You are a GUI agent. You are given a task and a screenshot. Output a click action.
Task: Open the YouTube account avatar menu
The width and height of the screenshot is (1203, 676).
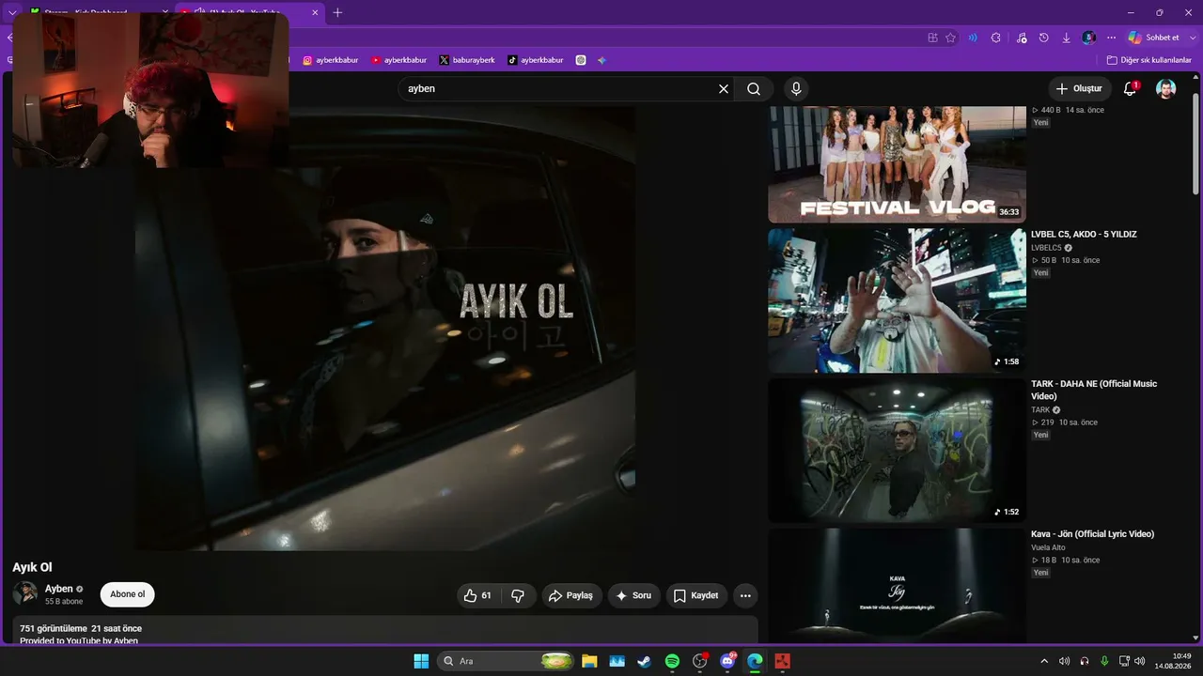click(x=1165, y=89)
